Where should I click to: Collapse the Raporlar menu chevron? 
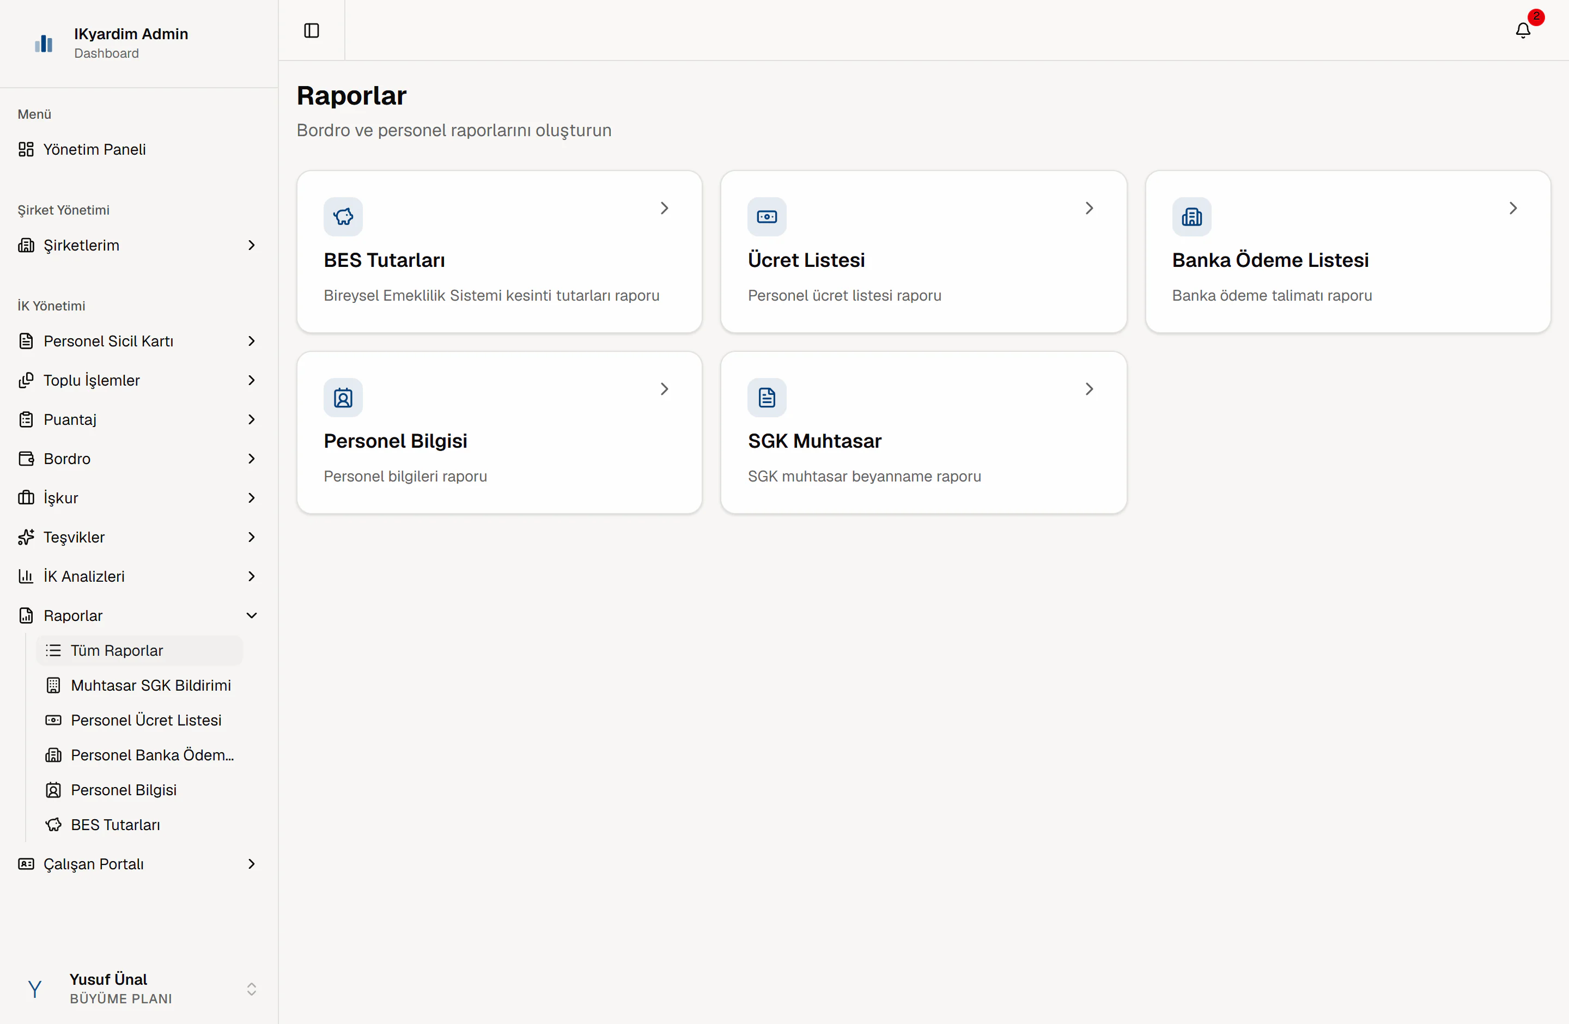point(251,615)
